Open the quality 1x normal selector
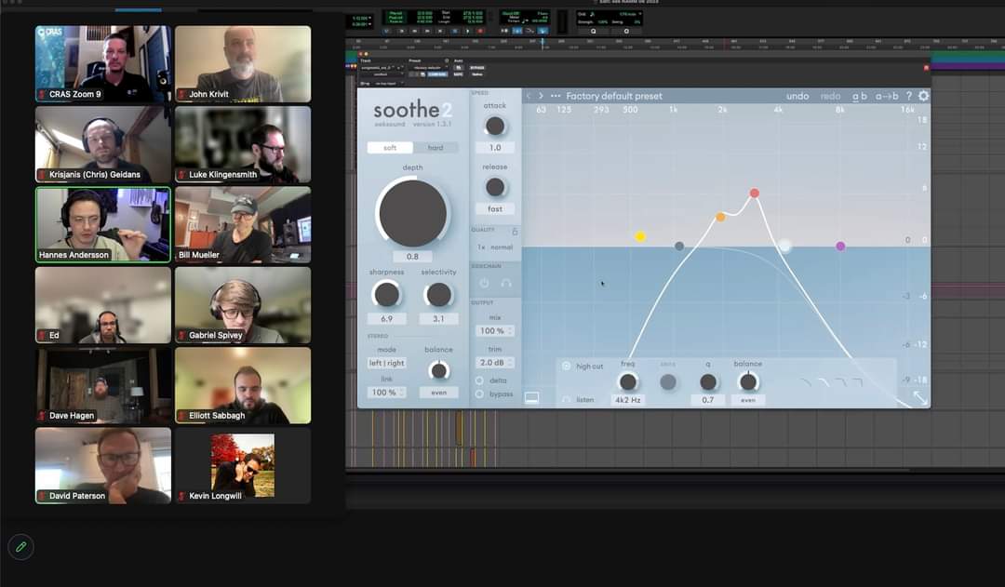 click(494, 247)
